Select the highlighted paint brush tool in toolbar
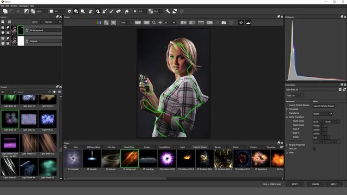 (x=98, y=11)
